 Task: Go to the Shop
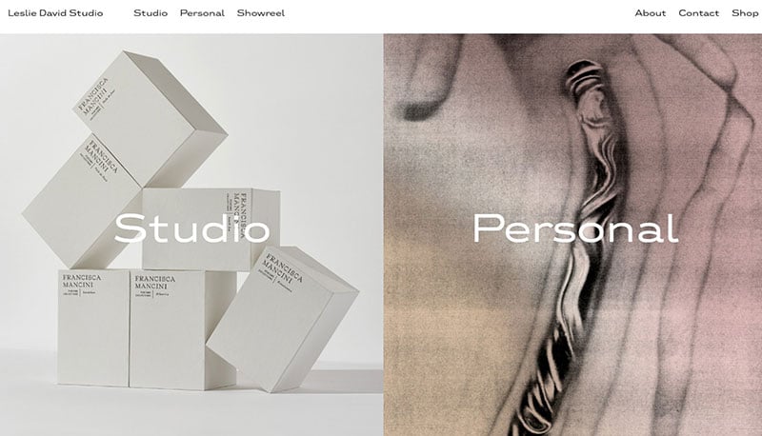745,13
